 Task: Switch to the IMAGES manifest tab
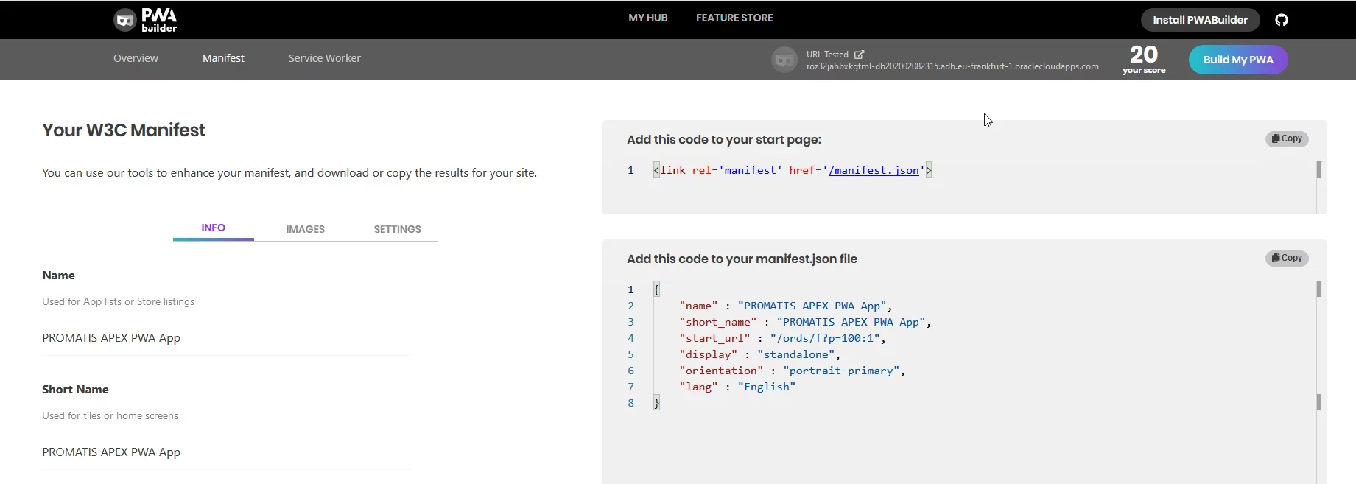click(x=306, y=229)
